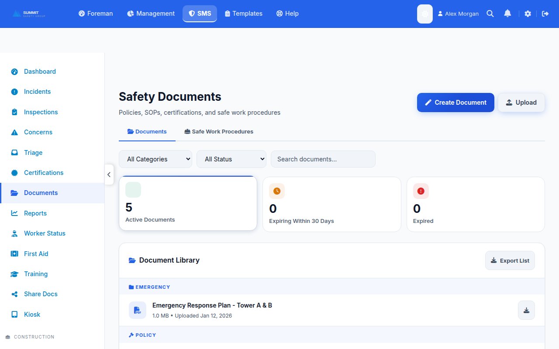Screen dimensions: 559x349
Task: Select the Active Documents card
Action: pyautogui.click(x=188, y=203)
